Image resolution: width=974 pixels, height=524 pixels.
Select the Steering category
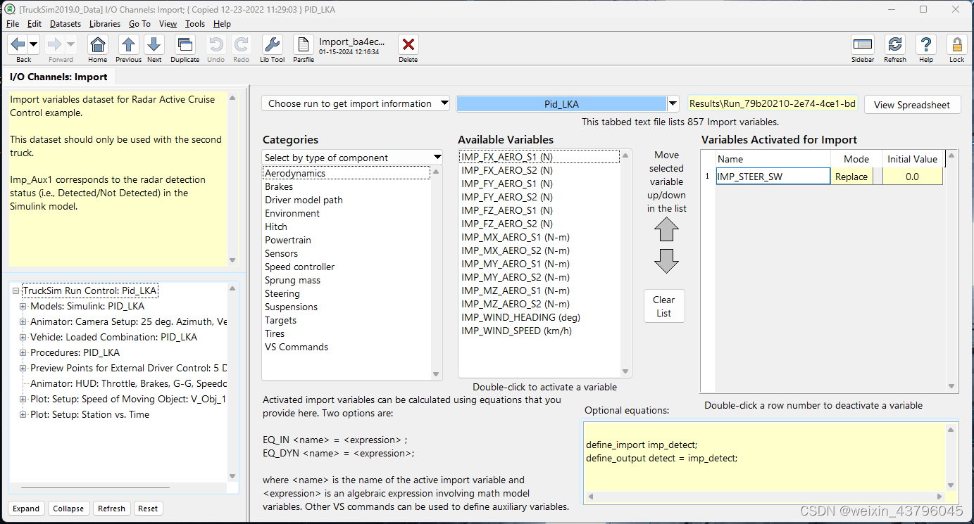(x=282, y=293)
